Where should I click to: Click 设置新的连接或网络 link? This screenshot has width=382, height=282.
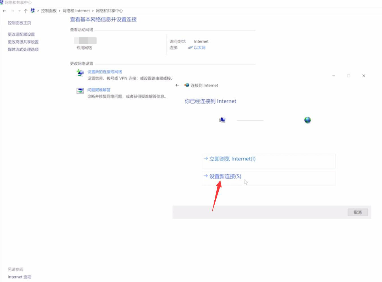pyautogui.click(x=104, y=72)
